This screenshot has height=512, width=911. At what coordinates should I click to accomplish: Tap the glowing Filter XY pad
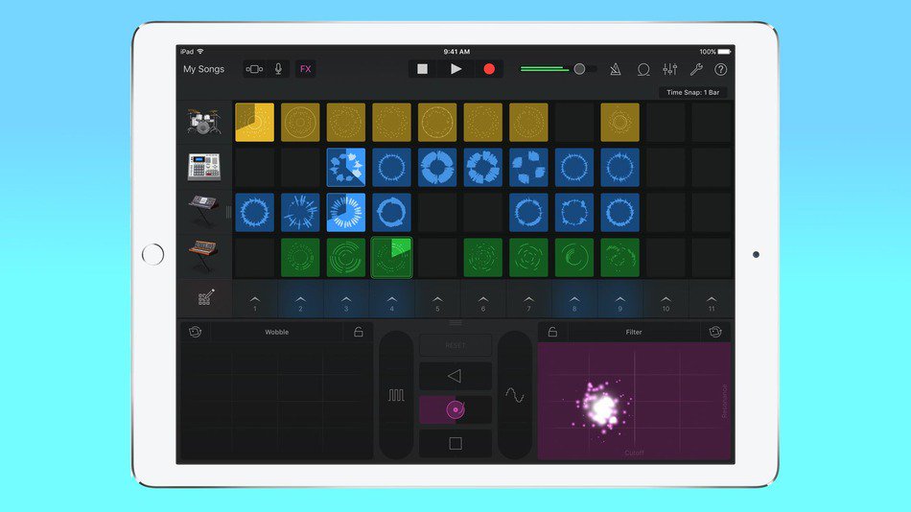634,401
